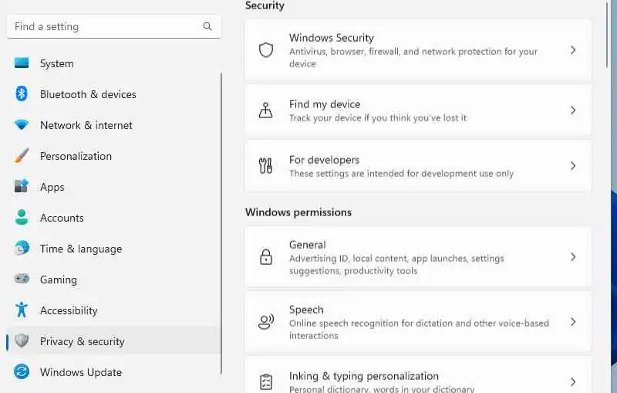The height and width of the screenshot is (393, 617).
Task: Open the Apps settings page
Action: [52, 187]
